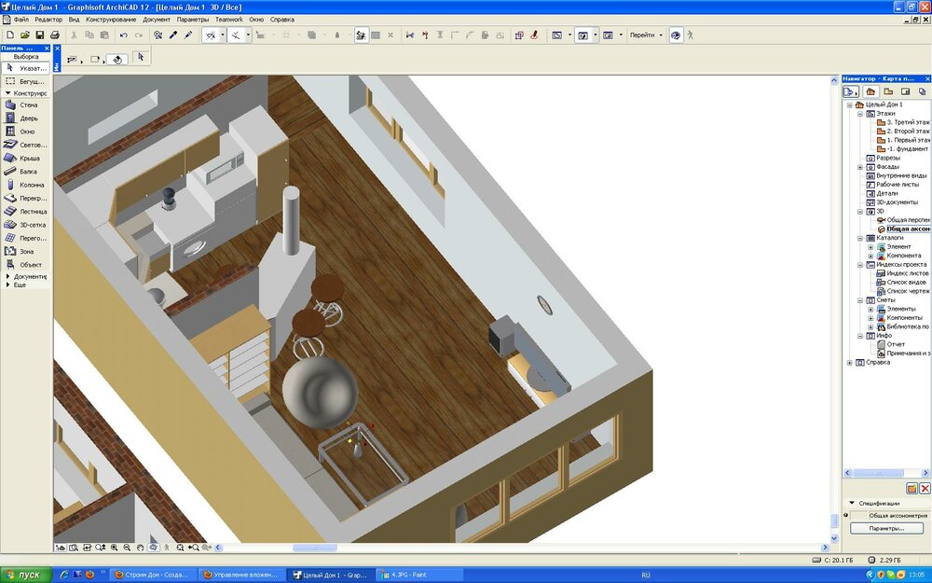Expand the Справка node in Navigator
This screenshot has width=932, height=583.
849,363
